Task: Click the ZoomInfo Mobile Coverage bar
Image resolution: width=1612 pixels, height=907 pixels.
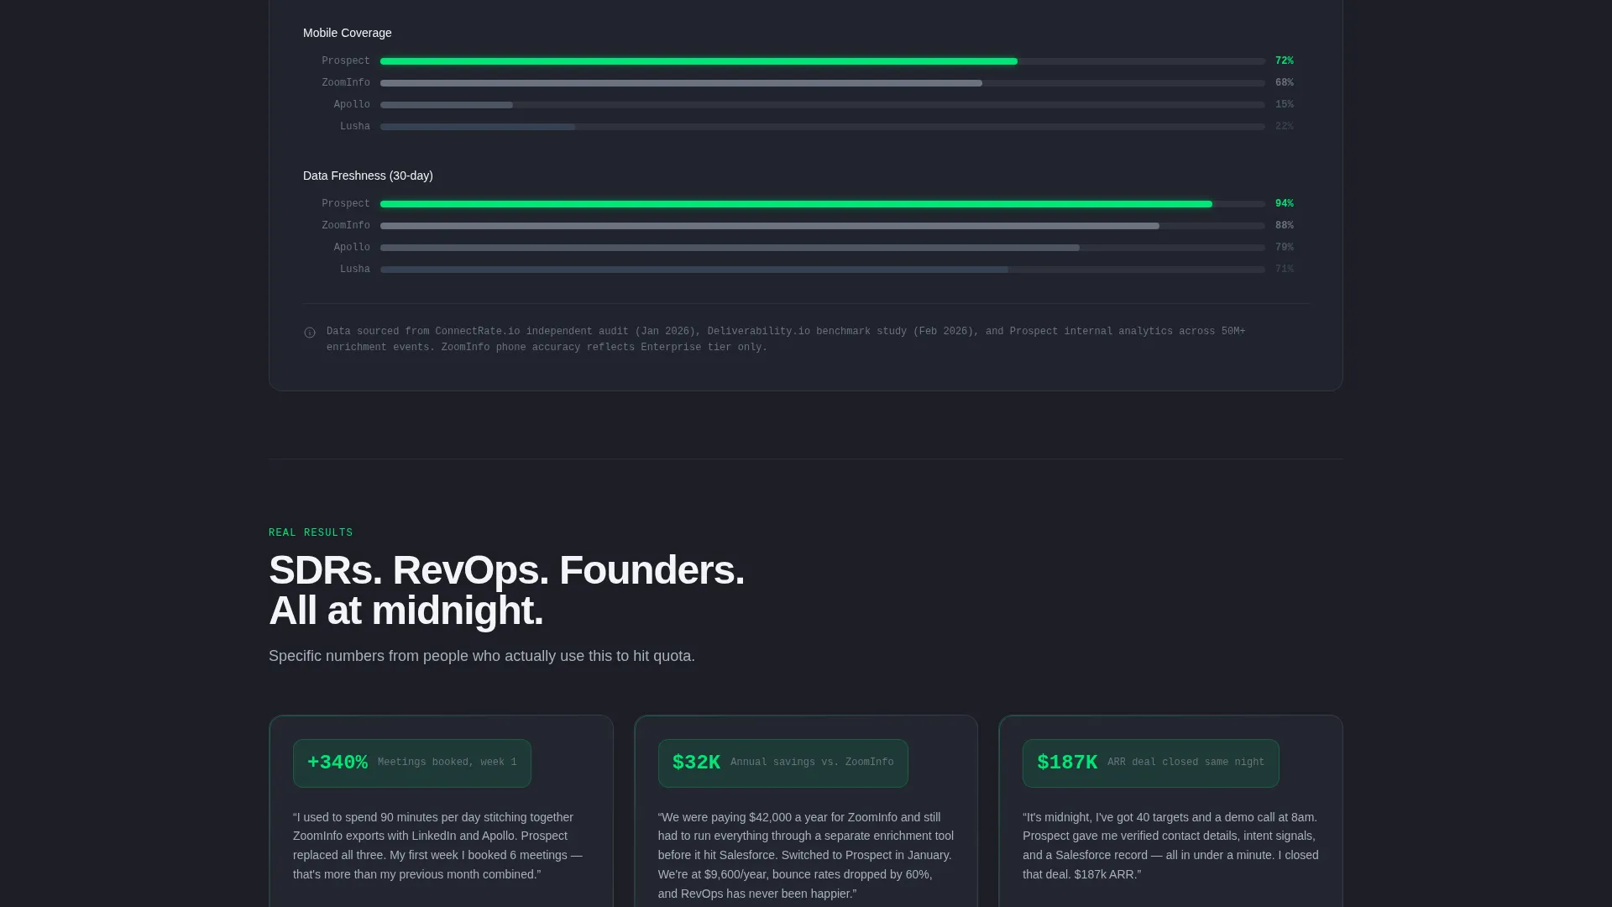Action: [x=823, y=83]
